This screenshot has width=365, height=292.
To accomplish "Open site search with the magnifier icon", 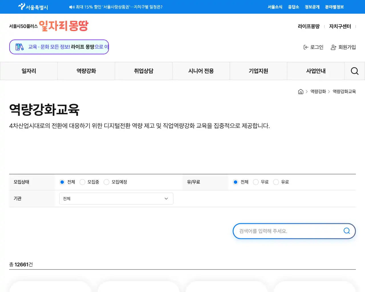I will 354,71.
